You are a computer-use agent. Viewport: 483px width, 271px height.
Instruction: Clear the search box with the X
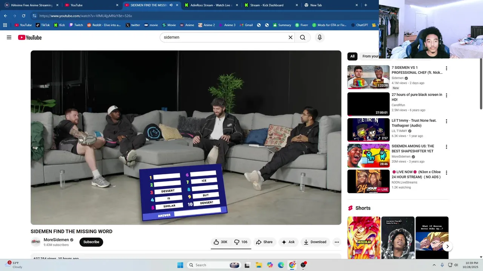(291, 37)
